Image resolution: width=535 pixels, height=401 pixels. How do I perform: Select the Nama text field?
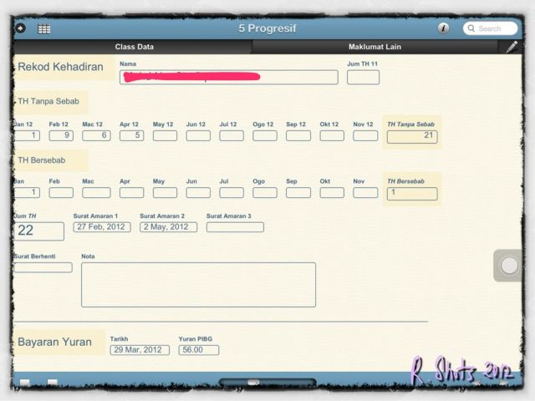point(228,77)
